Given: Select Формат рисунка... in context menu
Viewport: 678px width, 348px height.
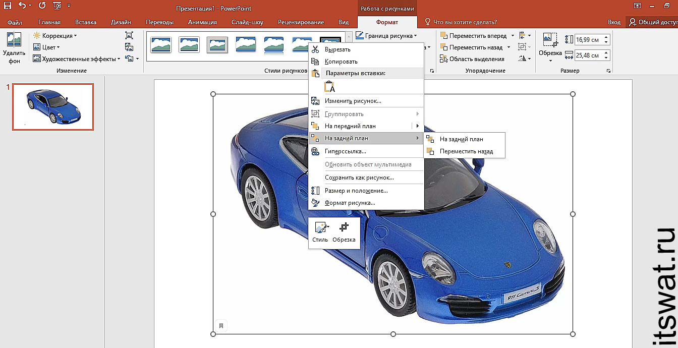Looking at the screenshot, I should coord(350,203).
